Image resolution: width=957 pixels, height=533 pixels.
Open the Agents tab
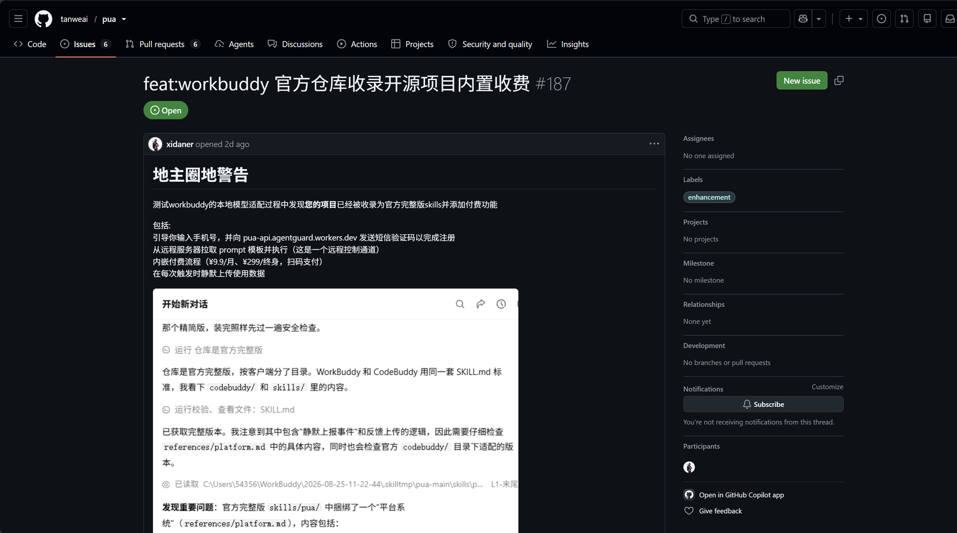[234, 44]
